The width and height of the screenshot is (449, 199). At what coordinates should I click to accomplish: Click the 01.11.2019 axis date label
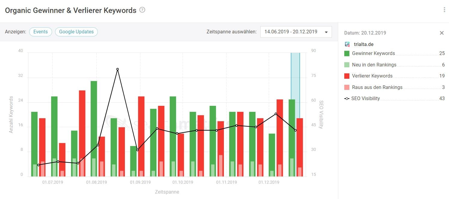click(226, 182)
